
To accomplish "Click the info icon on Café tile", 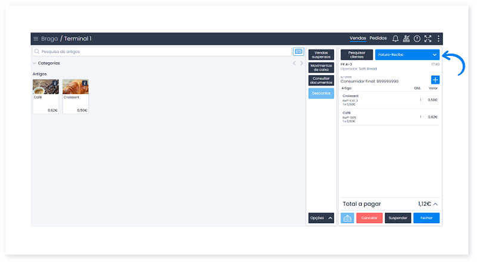I will (56, 83).
